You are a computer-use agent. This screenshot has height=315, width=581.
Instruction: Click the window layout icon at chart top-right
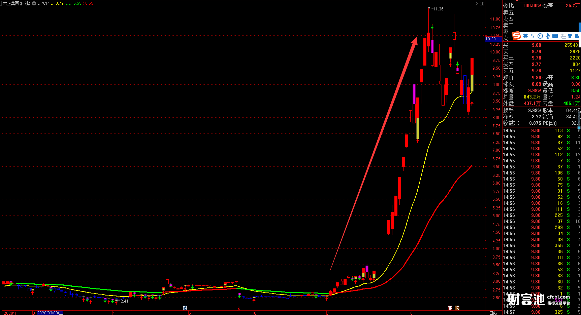[x=482, y=3]
